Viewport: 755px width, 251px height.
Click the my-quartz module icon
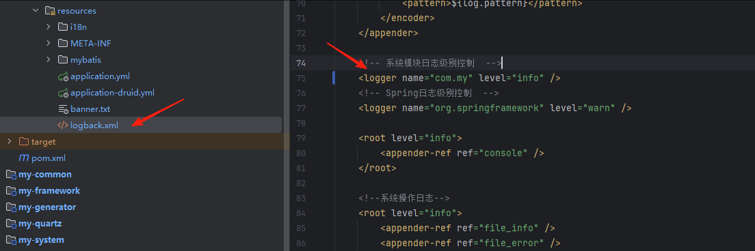[11, 224]
